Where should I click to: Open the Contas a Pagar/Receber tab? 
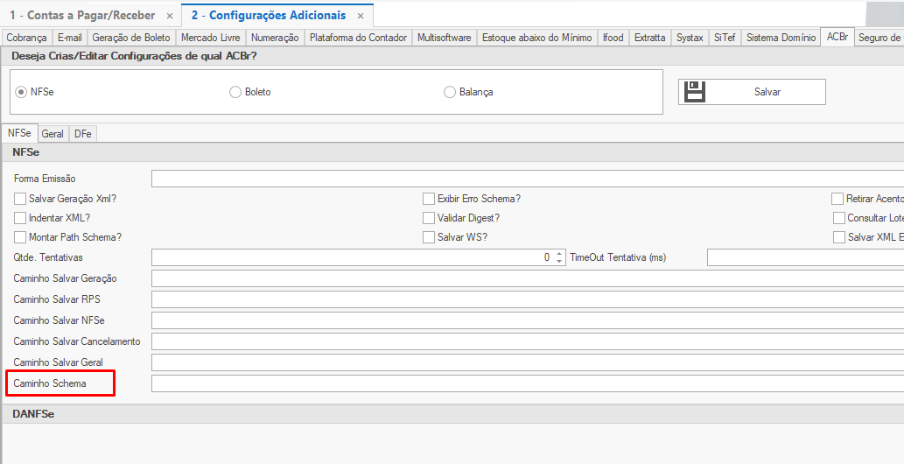click(82, 16)
